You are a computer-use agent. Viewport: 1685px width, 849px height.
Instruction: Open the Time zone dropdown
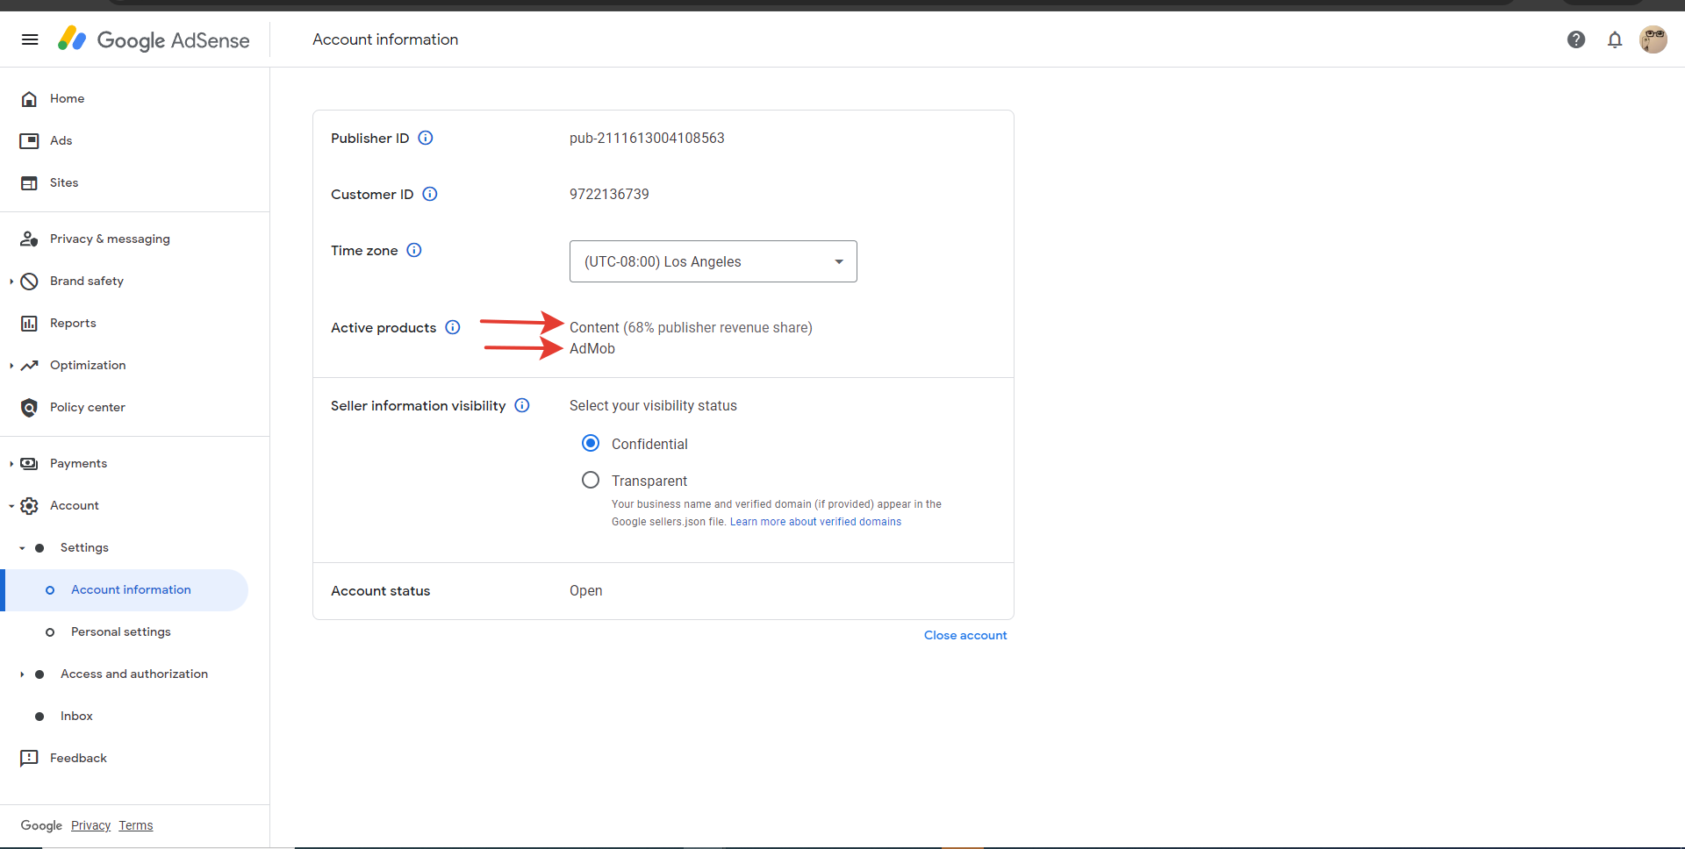(713, 261)
